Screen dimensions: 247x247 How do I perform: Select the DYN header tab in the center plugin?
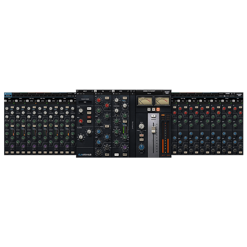[x=121, y=91]
